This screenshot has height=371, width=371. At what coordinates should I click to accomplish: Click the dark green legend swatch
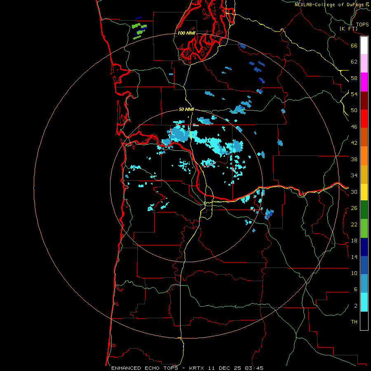coord(364,210)
